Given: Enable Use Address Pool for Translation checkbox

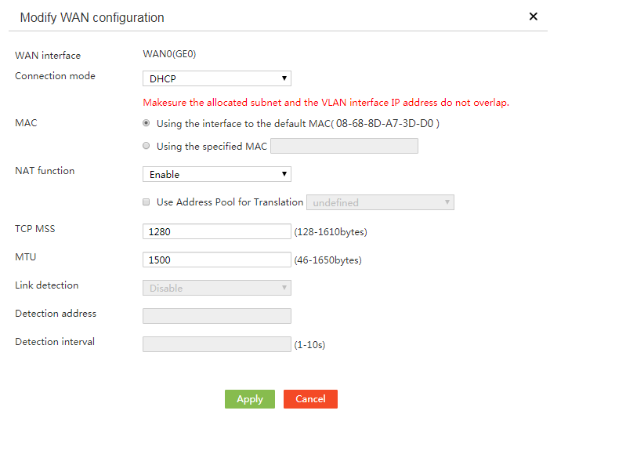Looking at the screenshot, I should point(147,202).
